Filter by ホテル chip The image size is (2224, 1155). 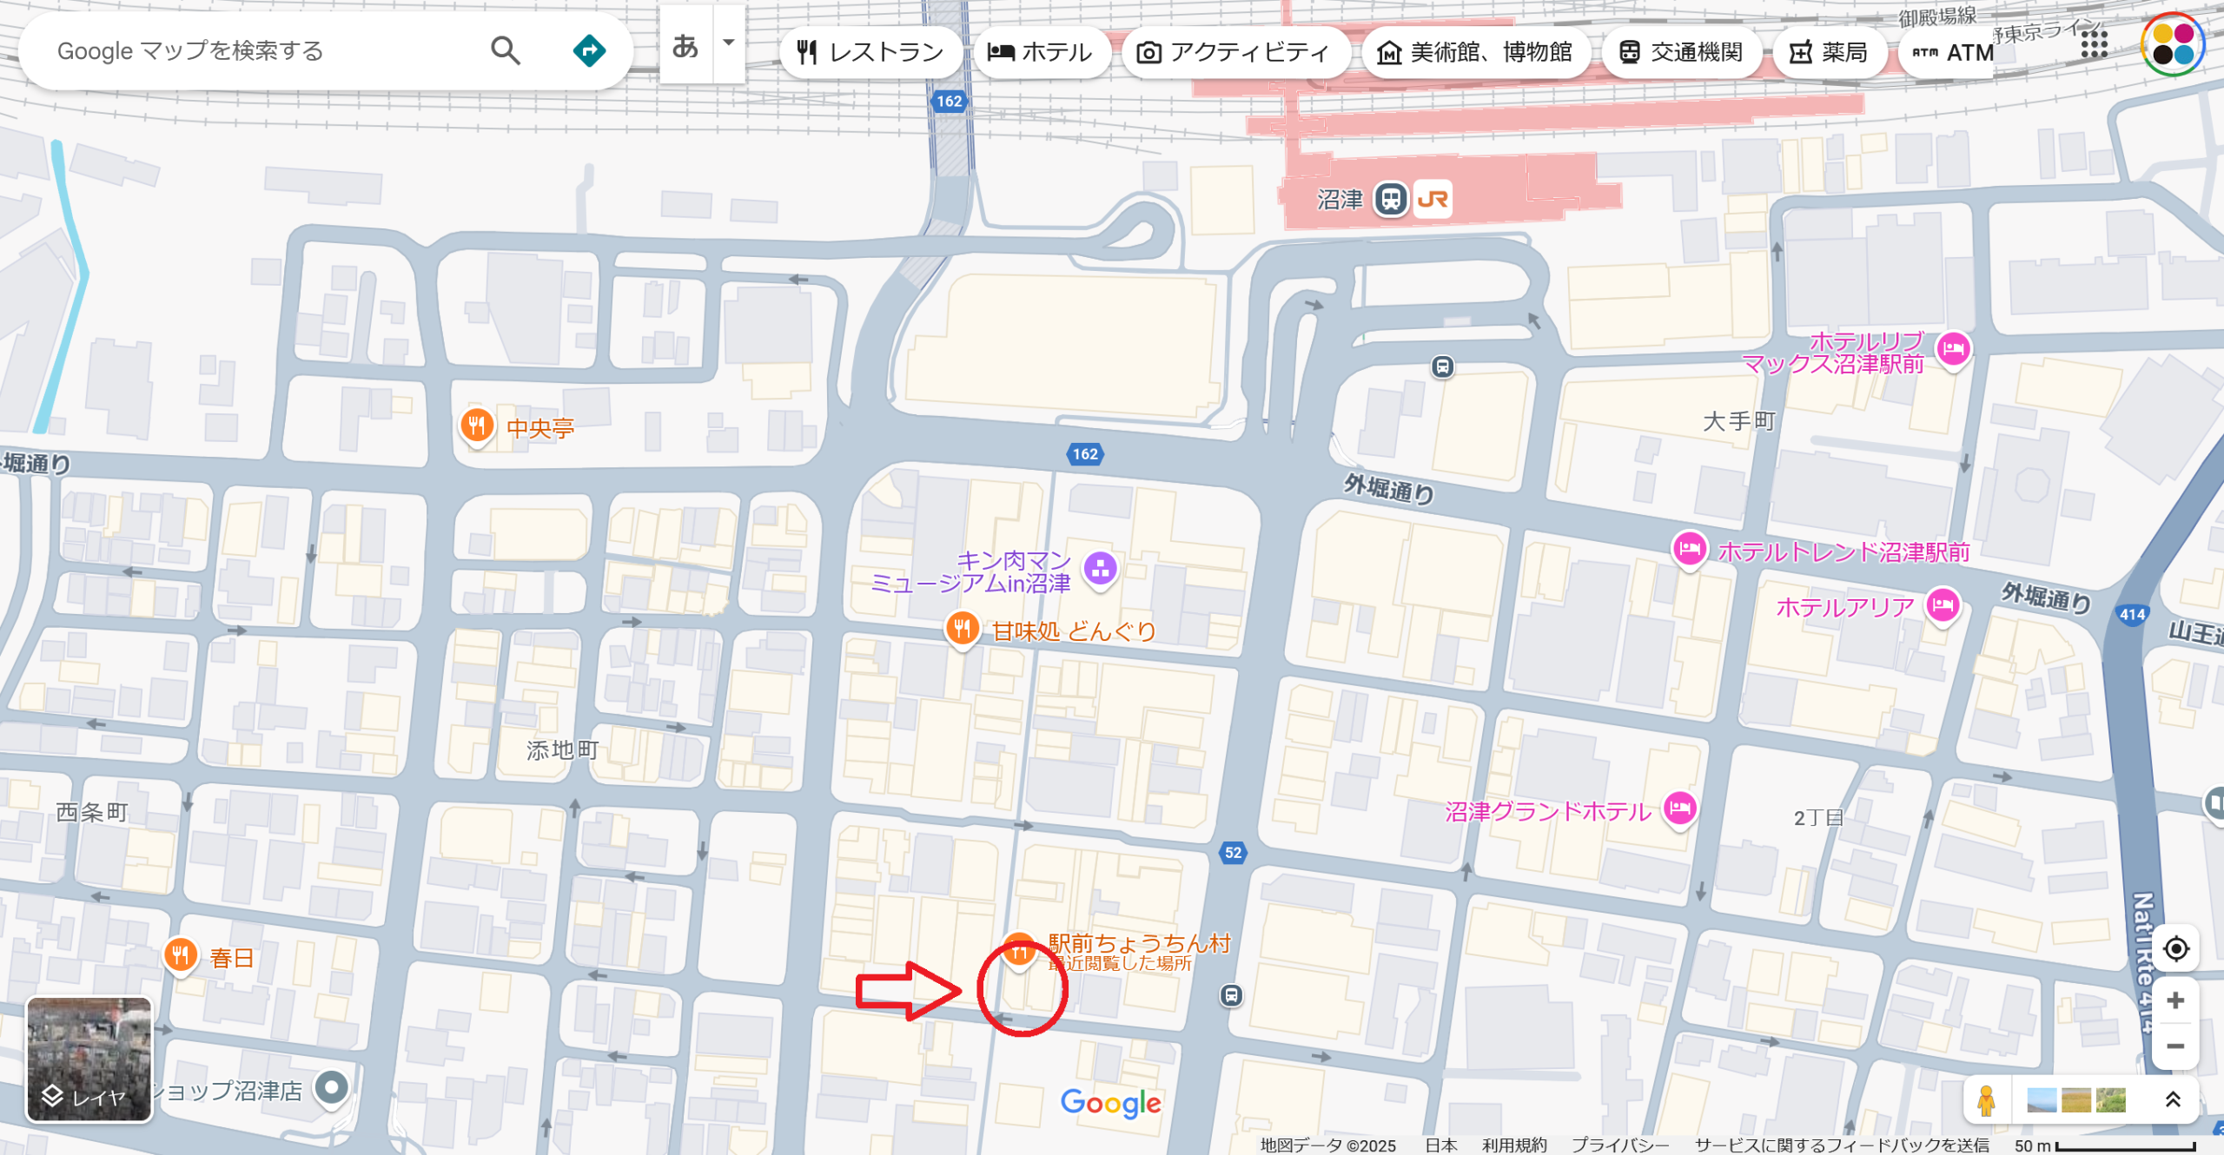[1041, 52]
